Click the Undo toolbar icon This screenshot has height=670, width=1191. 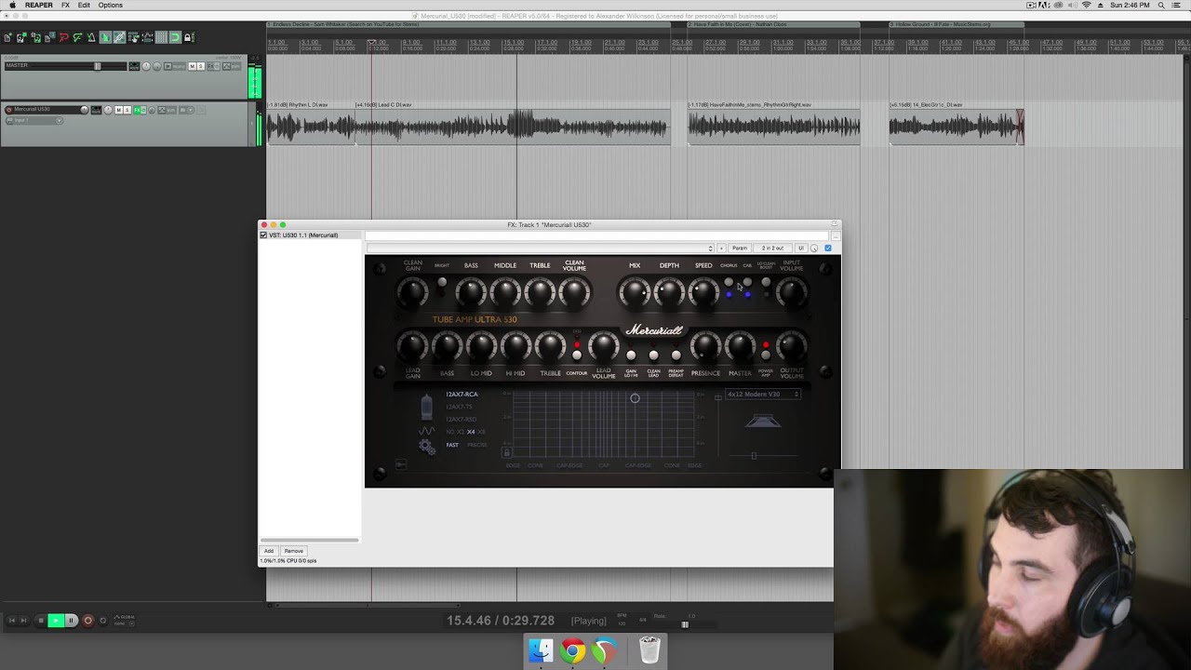(64, 37)
